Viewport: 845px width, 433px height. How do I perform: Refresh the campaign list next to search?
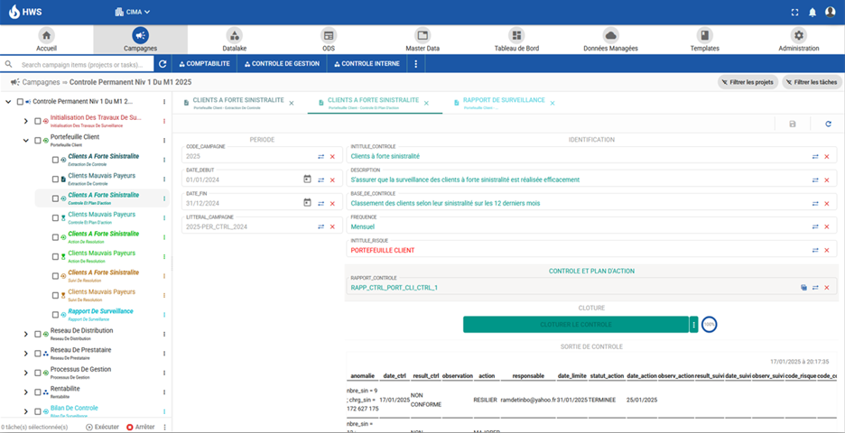(x=162, y=64)
